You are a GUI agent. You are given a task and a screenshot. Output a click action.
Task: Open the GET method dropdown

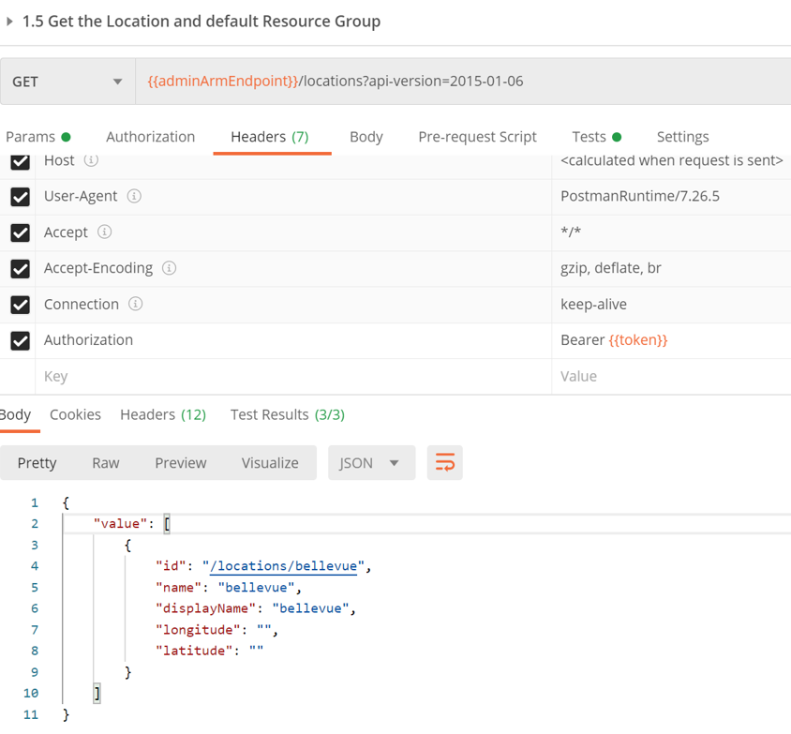67,82
